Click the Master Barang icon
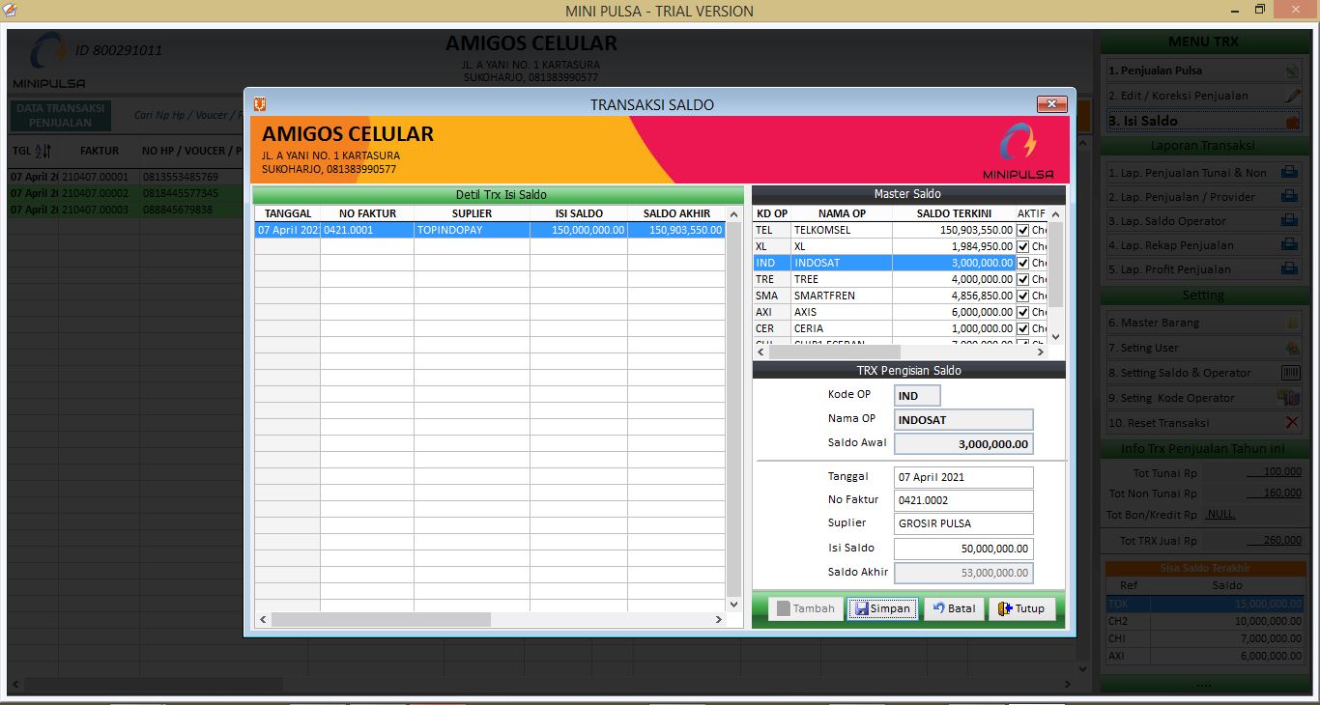 [1292, 323]
